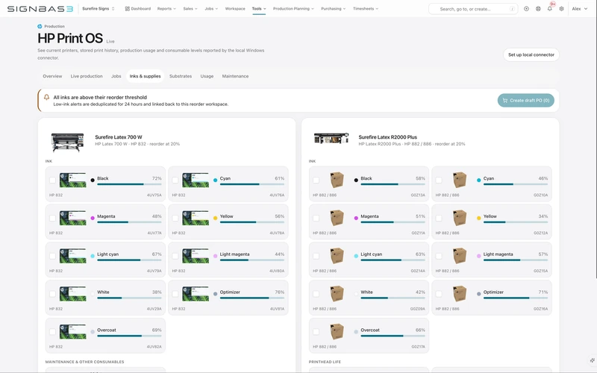The image size is (597, 373).
Task: Click the Production breadcrumb link
Action: click(x=54, y=26)
